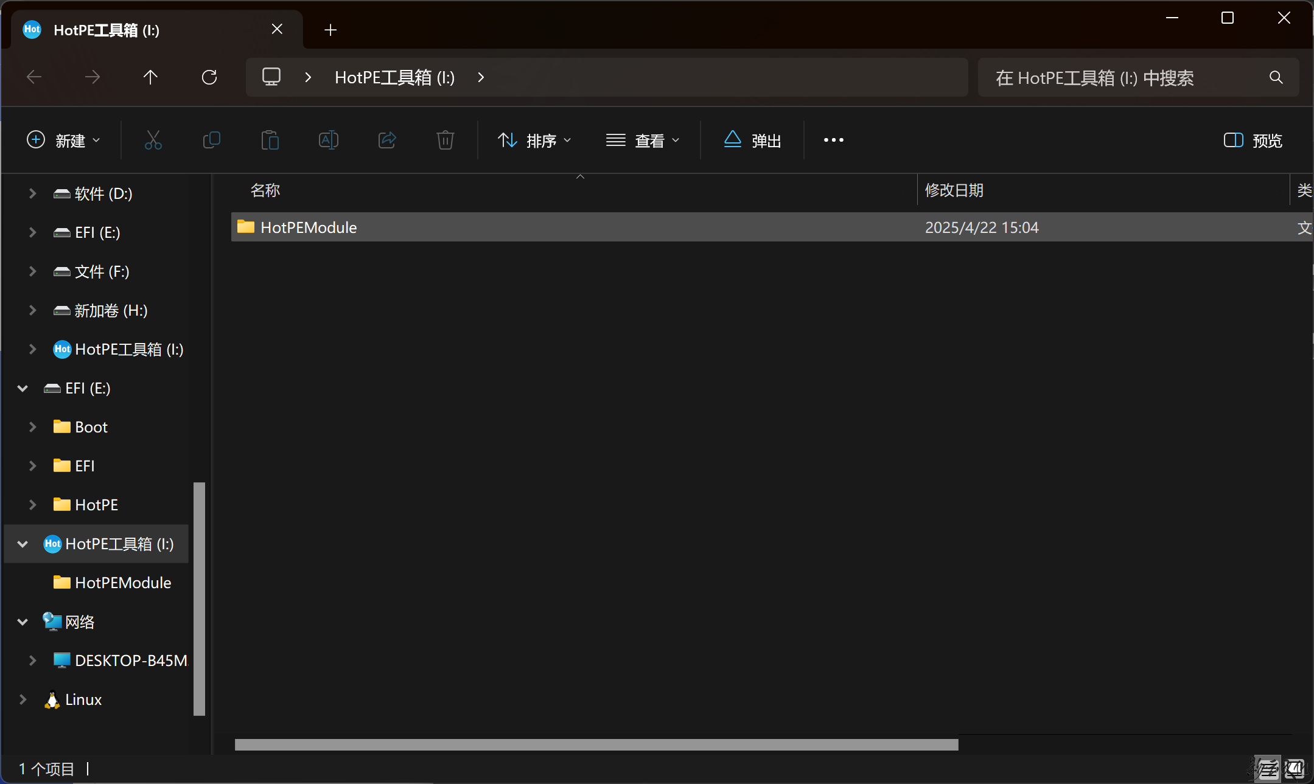Click the Cut scissors icon
Viewport: 1314px width, 784px height.
tap(153, 140)
